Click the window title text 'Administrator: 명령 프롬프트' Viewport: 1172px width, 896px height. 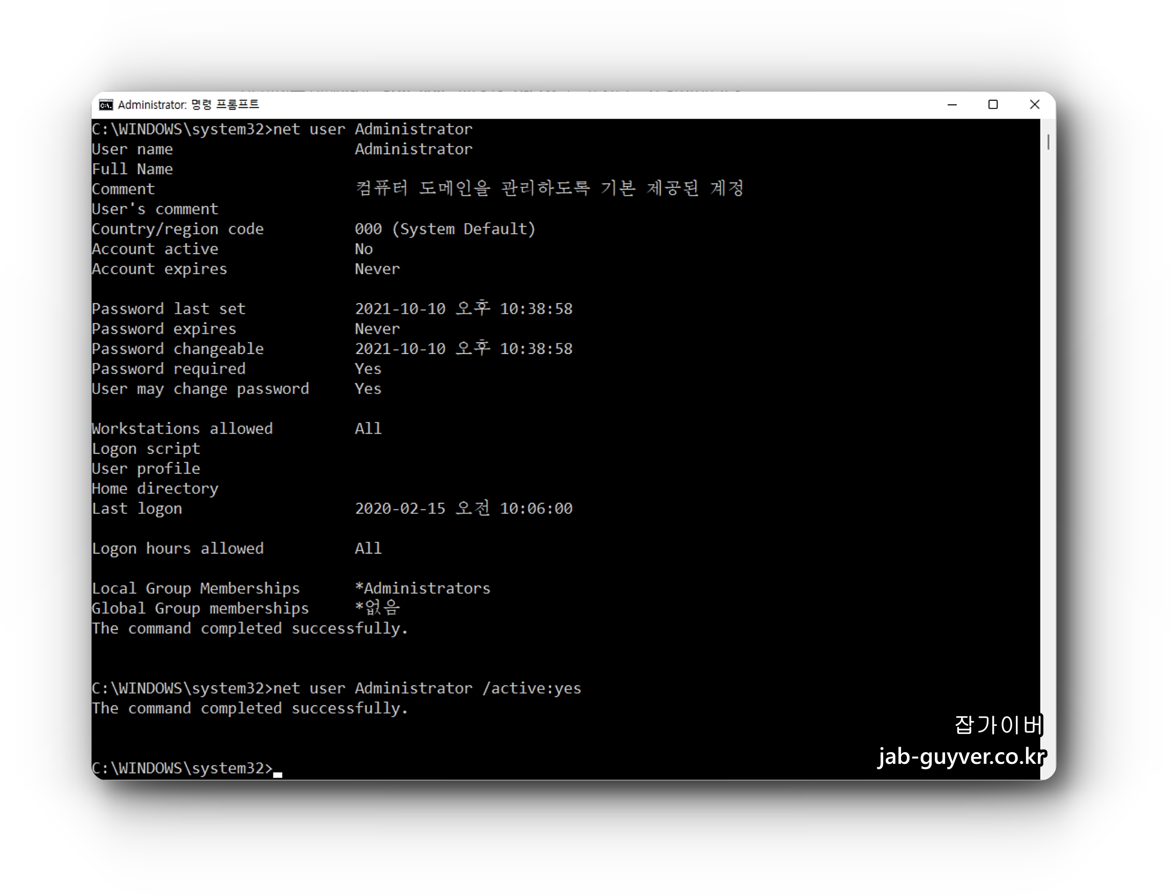tap(188, 105)
